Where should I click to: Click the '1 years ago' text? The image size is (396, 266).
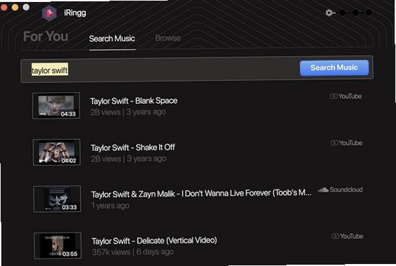111,205
